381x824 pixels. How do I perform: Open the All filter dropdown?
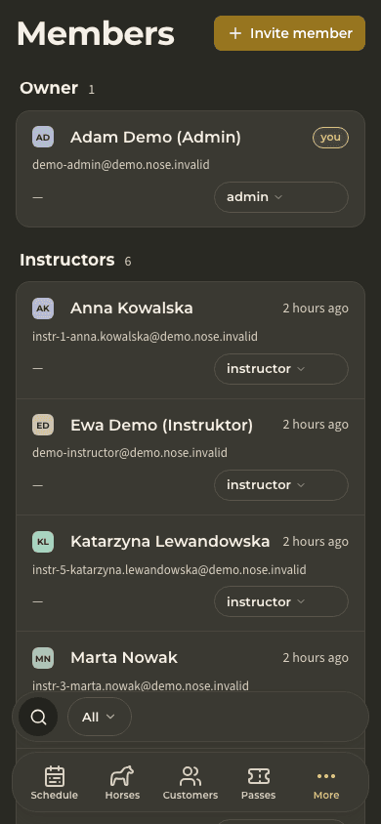pos(100,717)
